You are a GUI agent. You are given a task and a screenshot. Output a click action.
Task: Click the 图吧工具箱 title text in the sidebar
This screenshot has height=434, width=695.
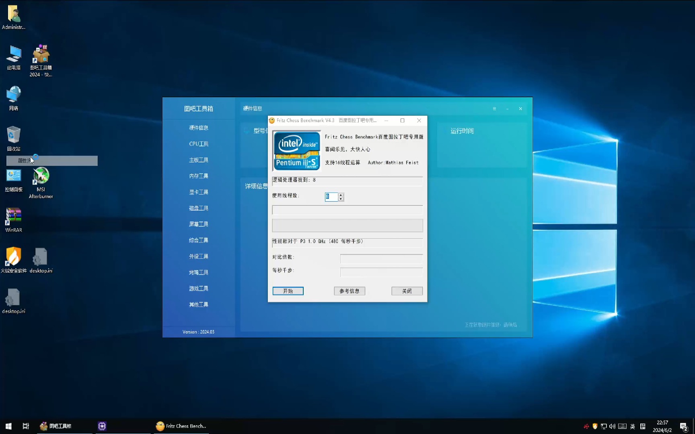click(x=199, y=108)
